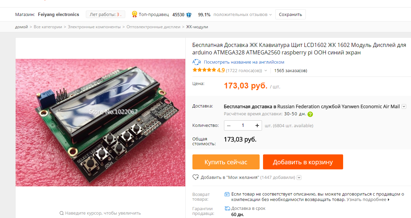Click the Купить сейчас button
The image size is (411, 218).
[226, 162]
